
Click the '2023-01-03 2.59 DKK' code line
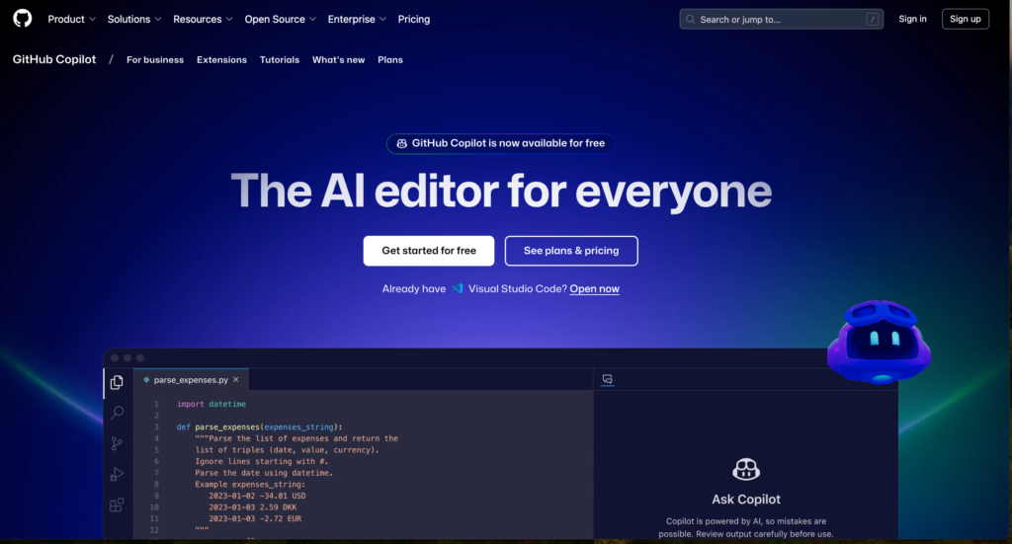click(252, 507)
